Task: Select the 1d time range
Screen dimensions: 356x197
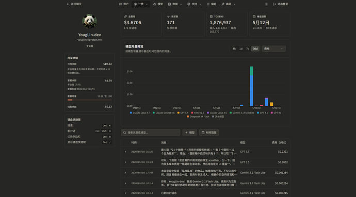Action: [241, 48]
